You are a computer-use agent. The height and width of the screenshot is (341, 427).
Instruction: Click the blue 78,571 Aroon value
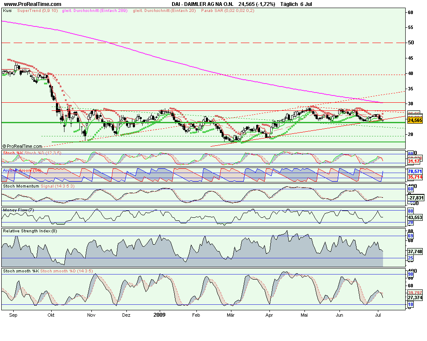coord(415,172)
